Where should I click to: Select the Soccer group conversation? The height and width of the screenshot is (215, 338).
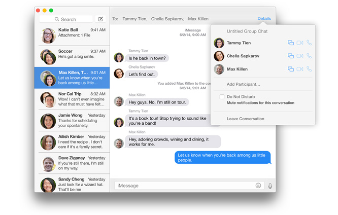coord(74,56)
